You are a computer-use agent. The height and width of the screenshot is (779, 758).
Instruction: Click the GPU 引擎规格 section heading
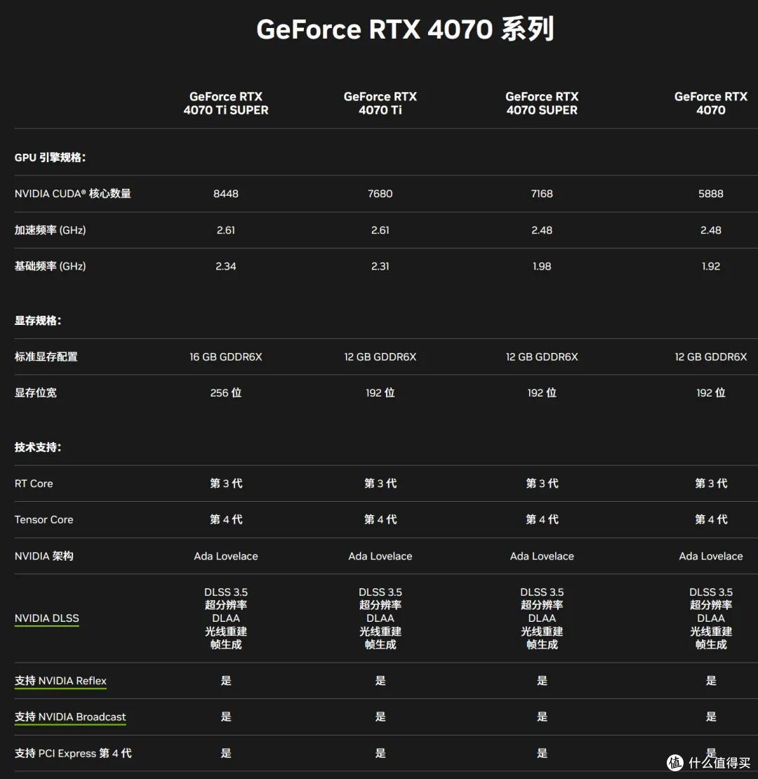point(50,157)
